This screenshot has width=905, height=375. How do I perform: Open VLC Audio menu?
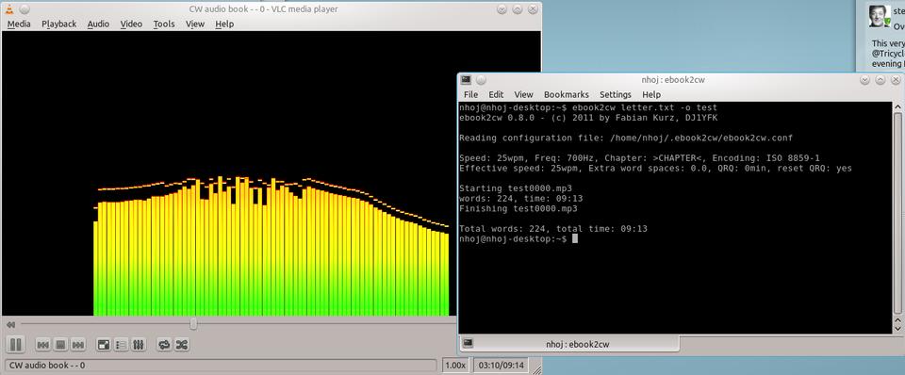(x=98, y=24)
